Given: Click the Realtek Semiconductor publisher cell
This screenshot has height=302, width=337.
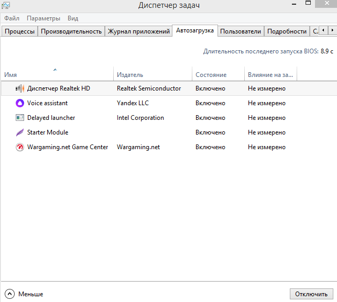Looking at the screenshot, I should point(149,88).
